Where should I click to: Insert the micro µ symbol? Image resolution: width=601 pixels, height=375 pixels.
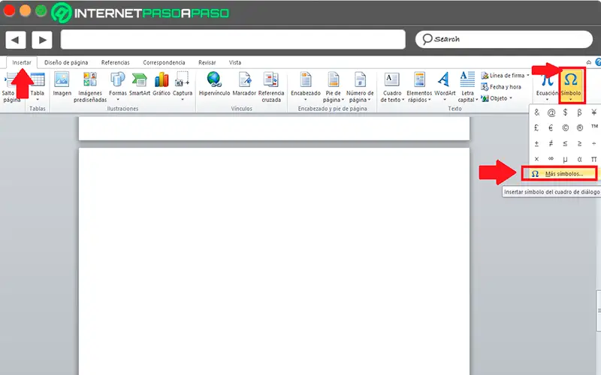tap(566, 159)
